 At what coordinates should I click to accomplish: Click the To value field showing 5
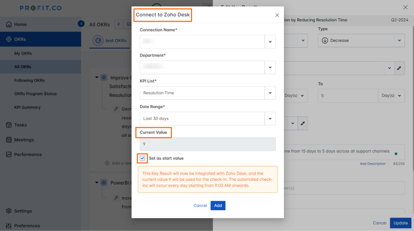tap(348, 95)
